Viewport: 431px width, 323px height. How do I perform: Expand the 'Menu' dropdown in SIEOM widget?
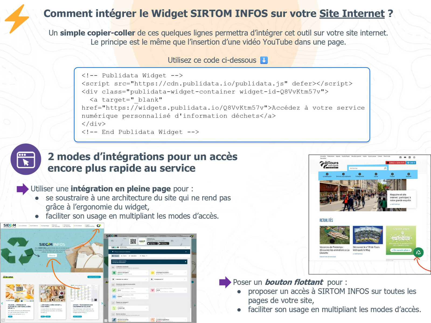pos(144,256)
